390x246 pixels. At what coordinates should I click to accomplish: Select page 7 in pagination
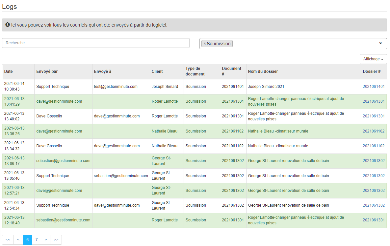(37, 240)
